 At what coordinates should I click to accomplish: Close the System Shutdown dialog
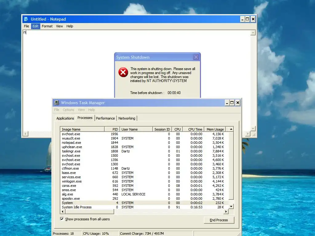pos(196,57)
